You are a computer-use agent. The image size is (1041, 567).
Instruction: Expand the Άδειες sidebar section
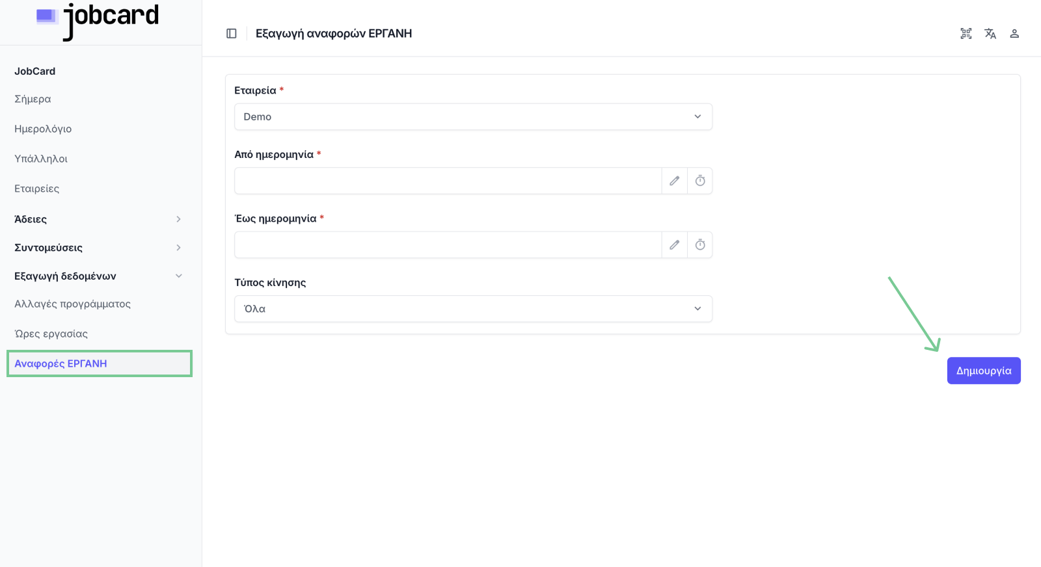coord(98,219)
